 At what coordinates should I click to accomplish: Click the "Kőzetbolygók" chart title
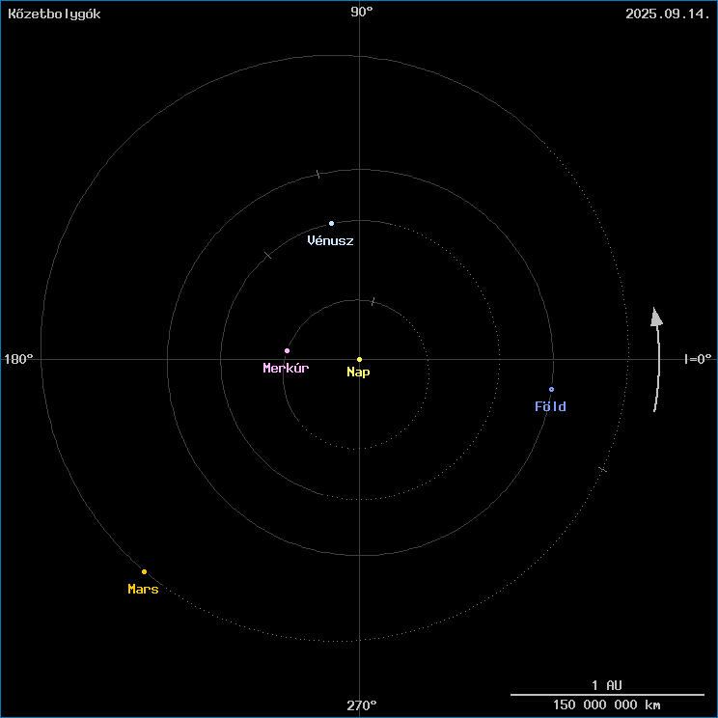54,14
